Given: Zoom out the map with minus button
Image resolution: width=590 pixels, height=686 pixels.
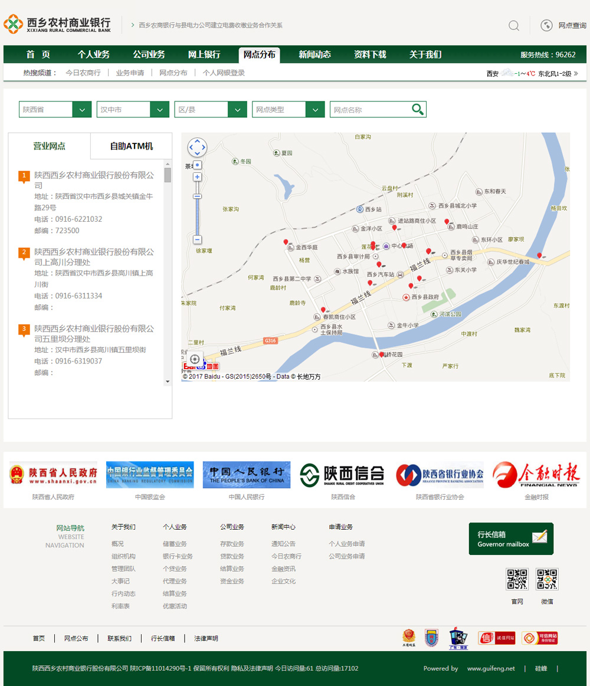Looking at the screenshot, I should tap(198, 239).
